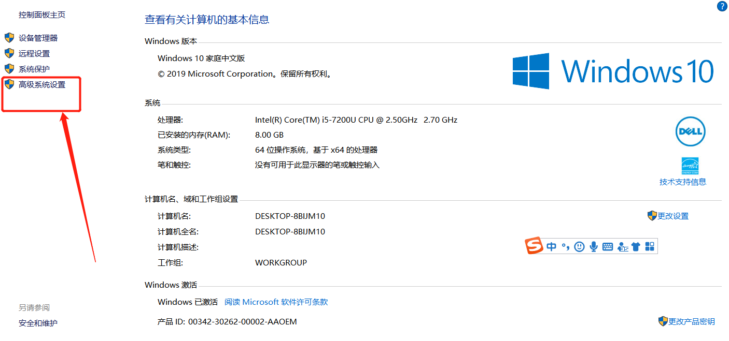Image resolution: width=729 pixels, height=341 pixels.
Task: Click 更改产品密钥 at bottom right
Action: click(x=691, y=321)
